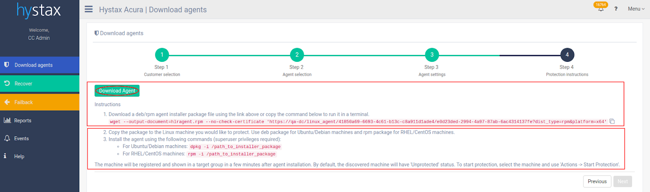
Task: Open Download agents in the sidebar
Action: [40, 65]
